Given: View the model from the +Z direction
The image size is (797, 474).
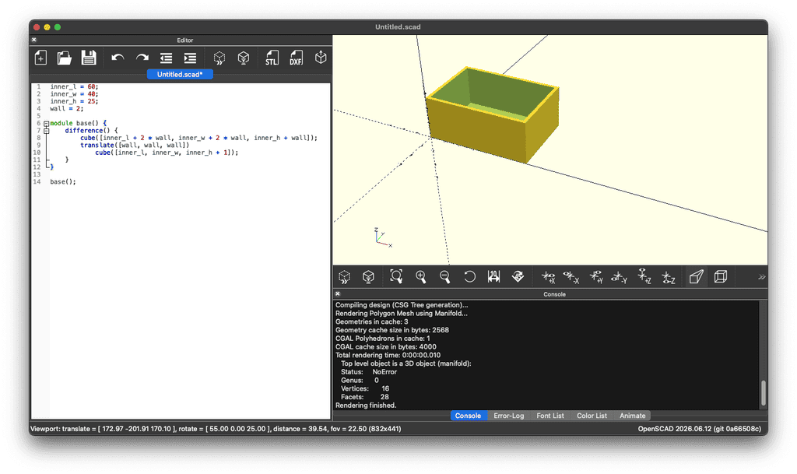Looking at the screenshot, I should tap(644, 277).
